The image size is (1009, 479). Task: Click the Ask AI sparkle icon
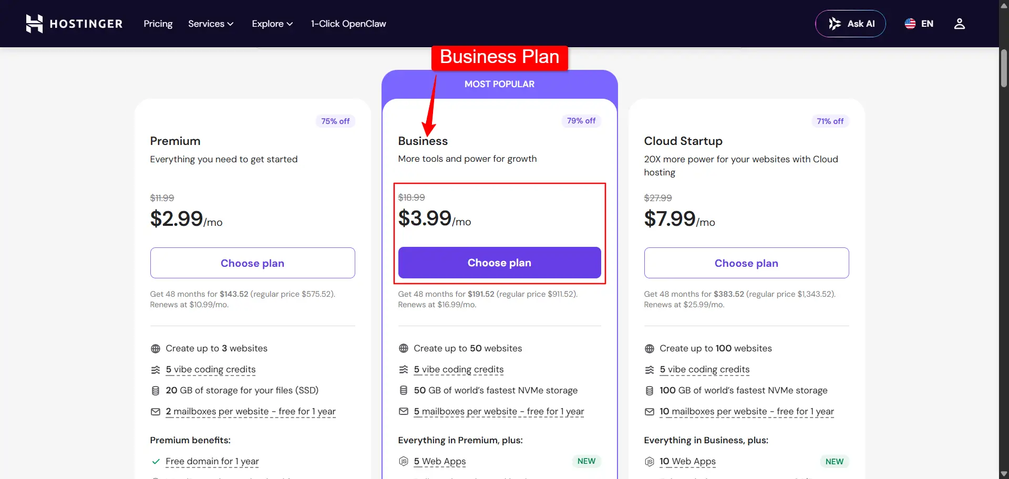835,24
